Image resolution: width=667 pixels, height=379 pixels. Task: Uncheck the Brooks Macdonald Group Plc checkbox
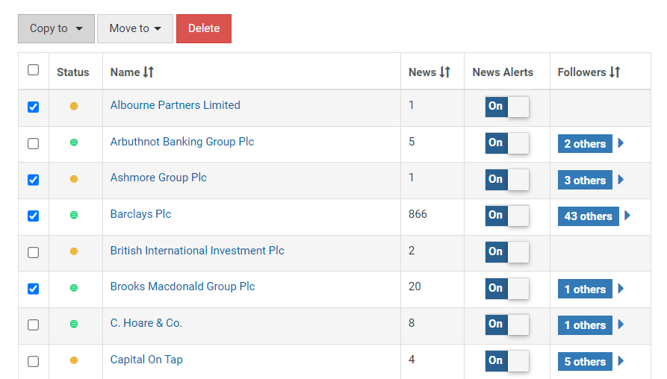coord(33,289)
